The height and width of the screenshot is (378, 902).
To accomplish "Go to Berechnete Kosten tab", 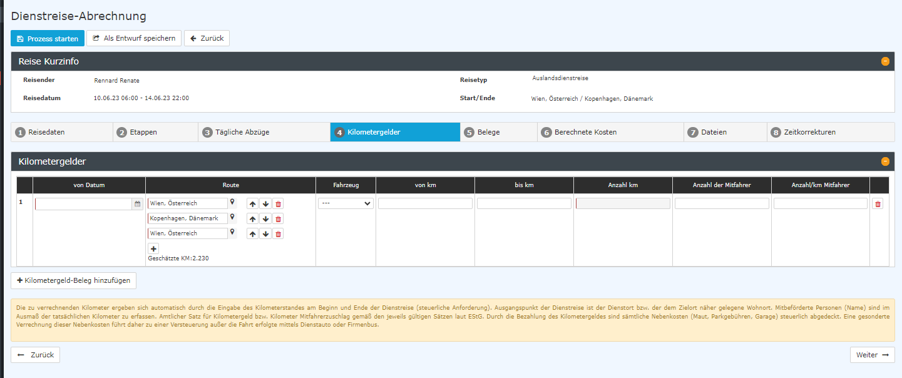I will [x=610, y=132].
